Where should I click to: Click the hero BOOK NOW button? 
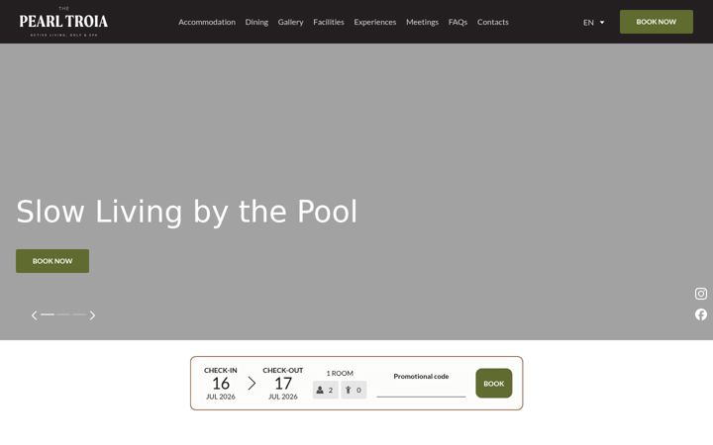(52, 261)
